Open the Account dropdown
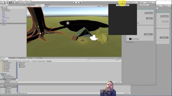Image resolution: width=172 pixels, height=96 pixels. point(134,3)
